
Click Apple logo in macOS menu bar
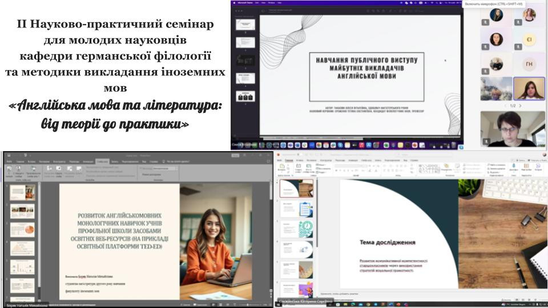pos(234,3)
